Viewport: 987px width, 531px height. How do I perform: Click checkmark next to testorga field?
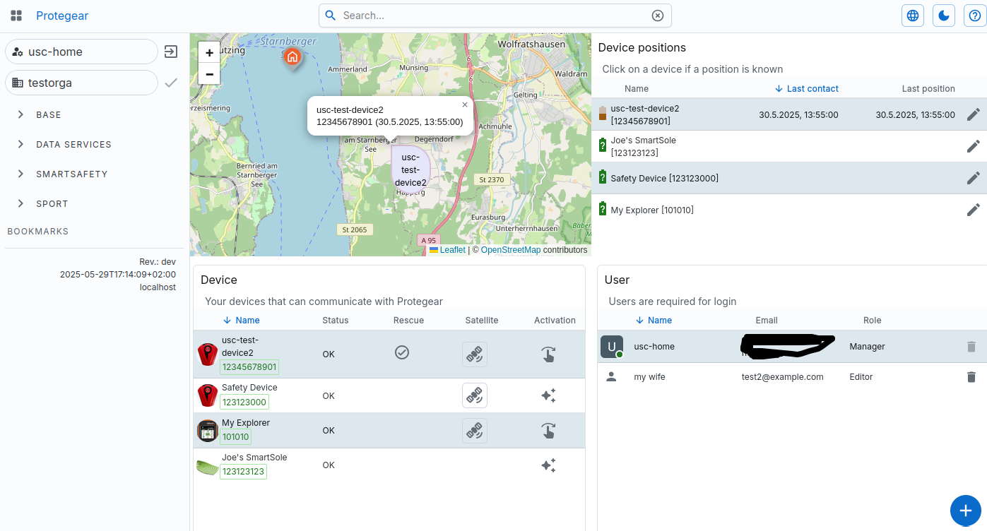170,83
